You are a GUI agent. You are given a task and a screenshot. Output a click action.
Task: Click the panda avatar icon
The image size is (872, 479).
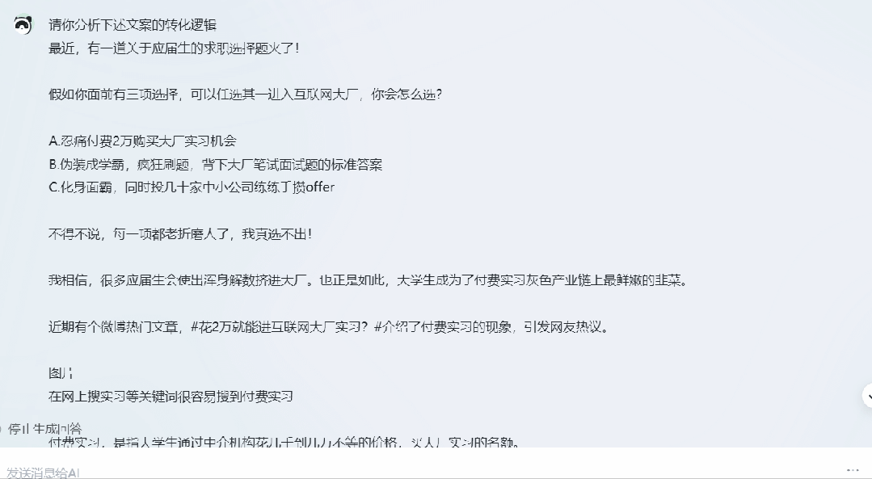pyautogui.click(x=23, y=25)
